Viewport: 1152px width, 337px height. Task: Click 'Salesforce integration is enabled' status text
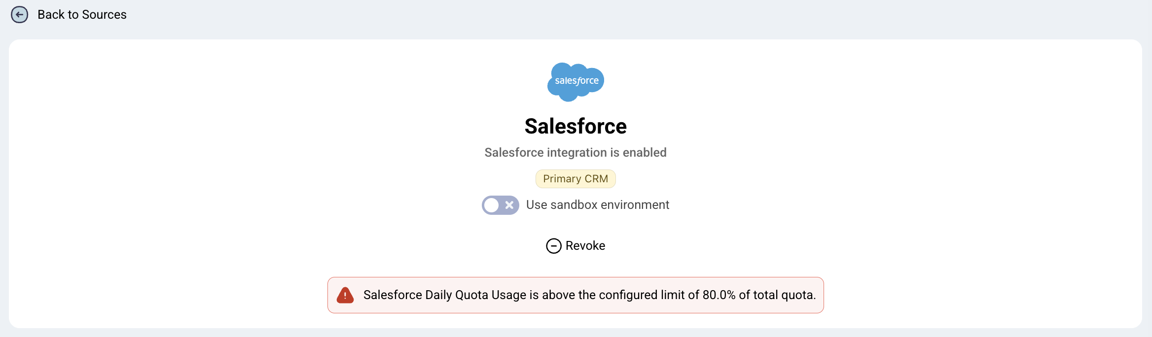576,153
